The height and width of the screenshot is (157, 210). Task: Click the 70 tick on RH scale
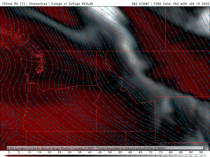pos(150,152)
